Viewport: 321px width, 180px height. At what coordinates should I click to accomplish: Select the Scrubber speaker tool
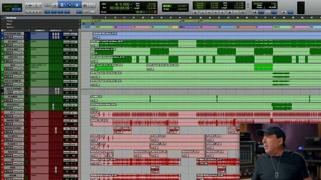click(x=85, y=5)
